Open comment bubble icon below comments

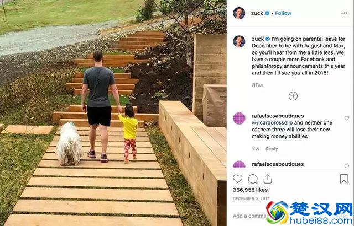tap(253, 179)
